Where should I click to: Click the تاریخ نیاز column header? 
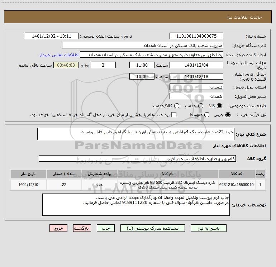[28, 174]
